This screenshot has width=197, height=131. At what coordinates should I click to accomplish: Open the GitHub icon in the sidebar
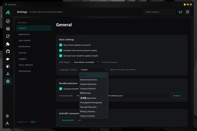tap(8, 51)
